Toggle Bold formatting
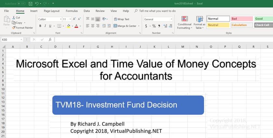 [40, 26]
